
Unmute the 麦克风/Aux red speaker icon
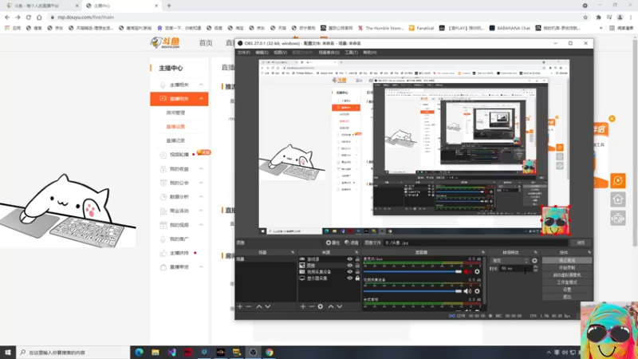[x=467, y=271]
